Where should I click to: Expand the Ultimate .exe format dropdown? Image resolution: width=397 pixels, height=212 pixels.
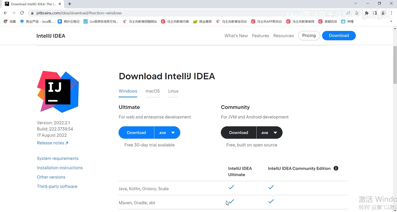pos(167,133)
